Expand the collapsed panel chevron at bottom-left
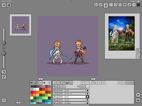This screenshot has height=106, width=142. tap(18, 103)
